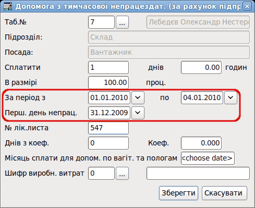Image resolution: width=255 pixels, height=208 pixels.
Task: Click the Таб.№ input field
Action: [x=101, y=22]
